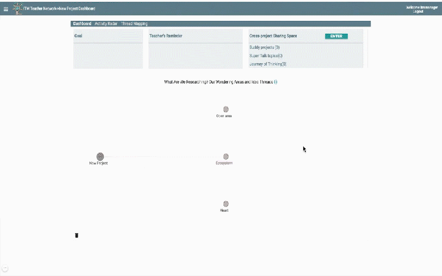The width and height of the screenshot is (442, 276).
Task: Open the hamburger menu in header
Action: pos(6,9)
